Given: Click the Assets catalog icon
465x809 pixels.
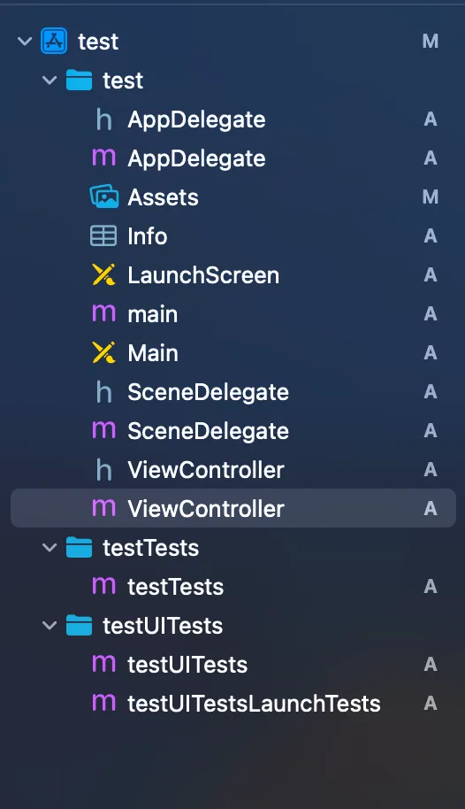Looking at the screenshot, I should (x=104, y=196).
